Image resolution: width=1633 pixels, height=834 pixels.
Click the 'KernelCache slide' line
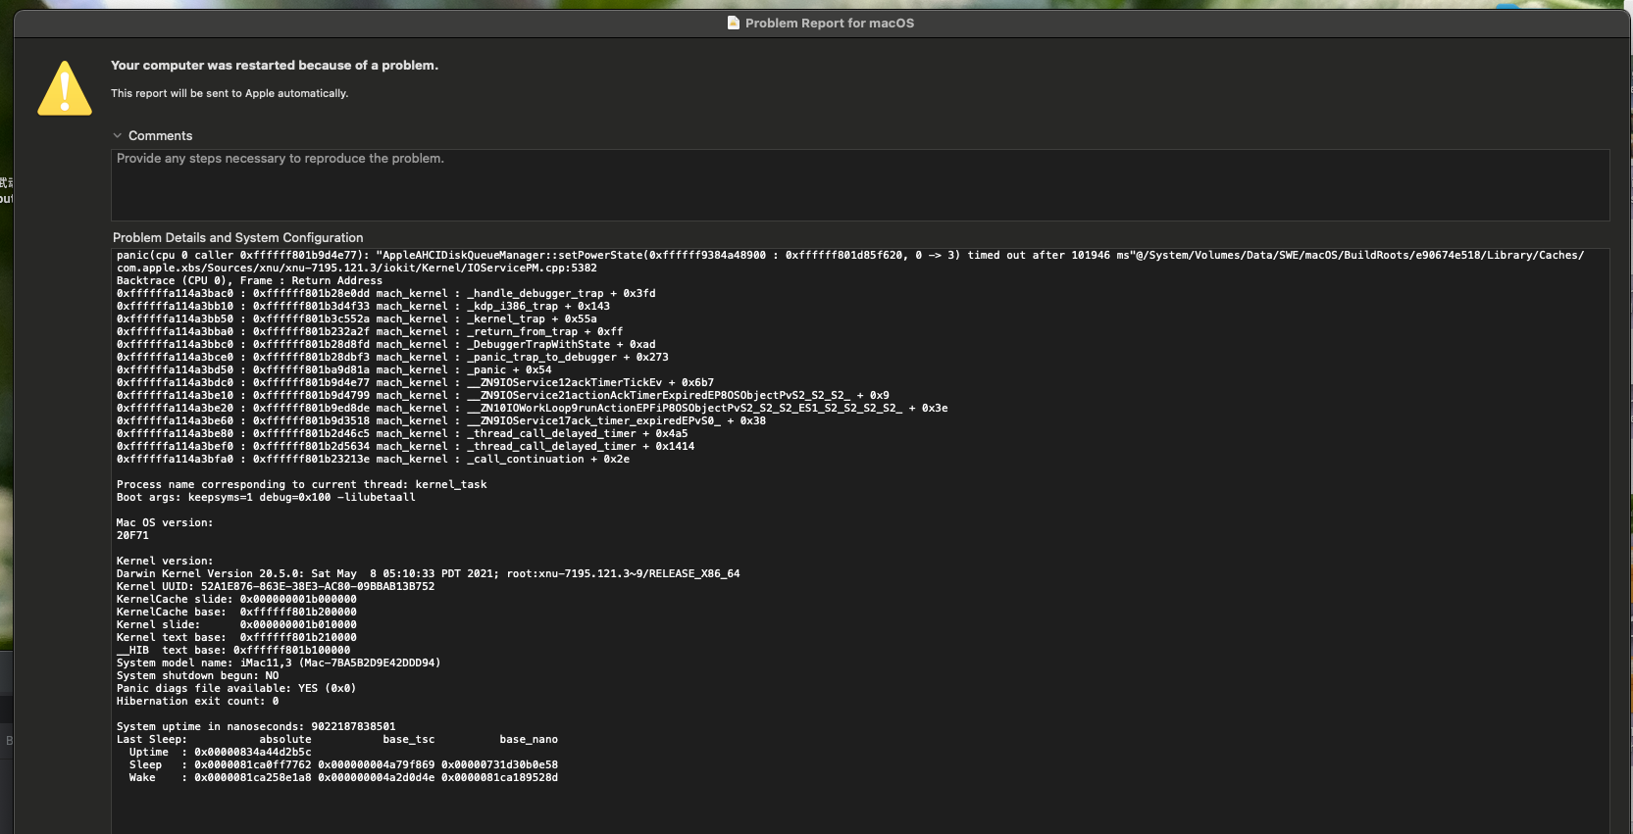pos(236,599)
